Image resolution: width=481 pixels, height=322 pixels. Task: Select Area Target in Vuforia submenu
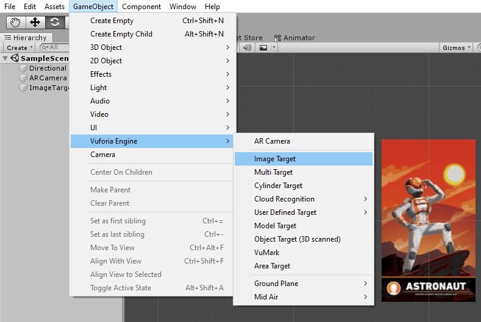pyautogui.click(x=304, y=266)
